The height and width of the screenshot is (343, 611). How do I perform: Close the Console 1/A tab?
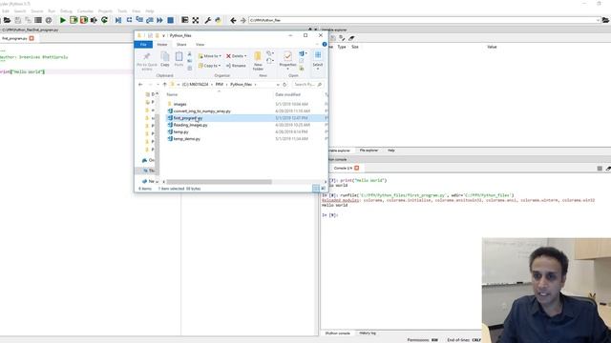356,168
